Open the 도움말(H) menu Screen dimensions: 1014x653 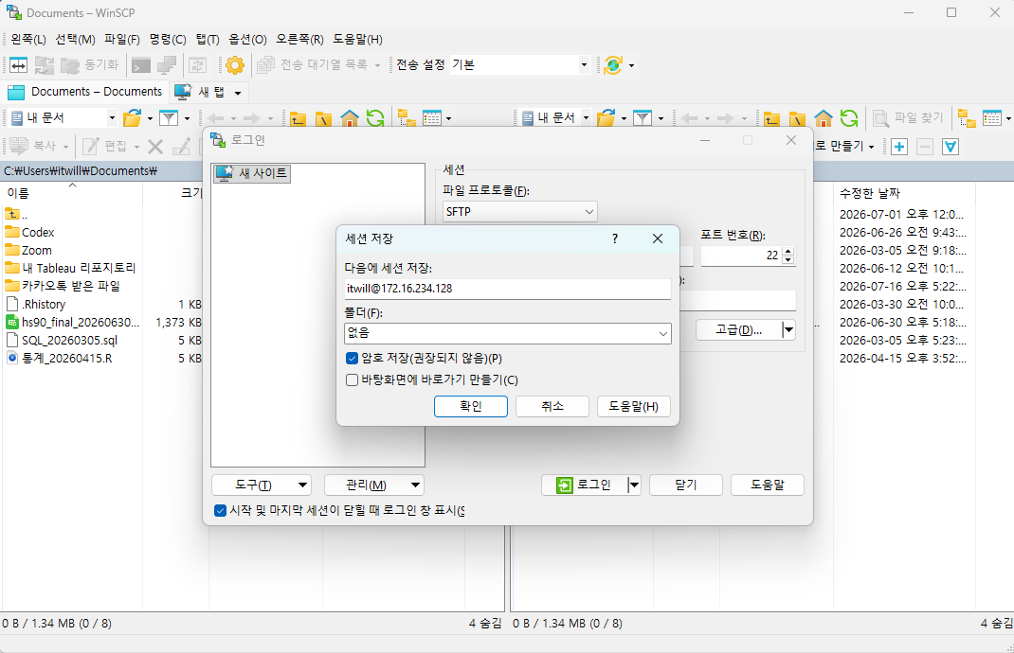click(357, 40)
